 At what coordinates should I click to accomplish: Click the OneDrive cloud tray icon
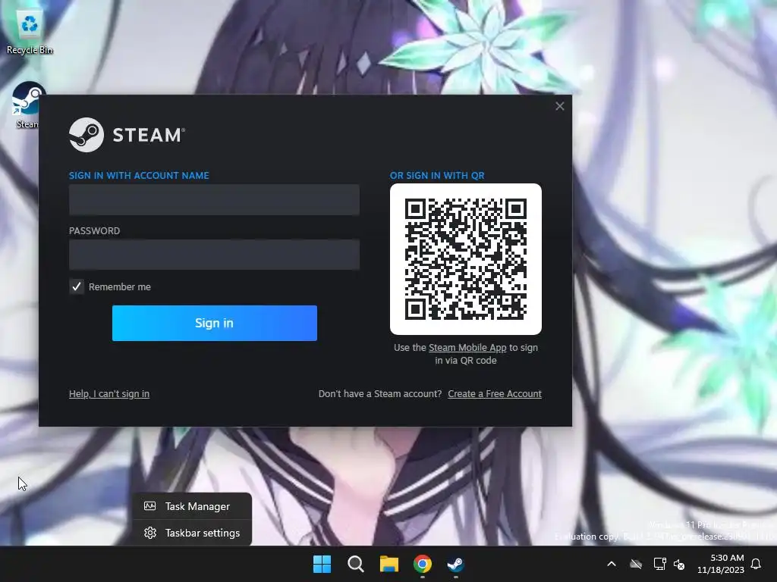click(x=636, y=564)
